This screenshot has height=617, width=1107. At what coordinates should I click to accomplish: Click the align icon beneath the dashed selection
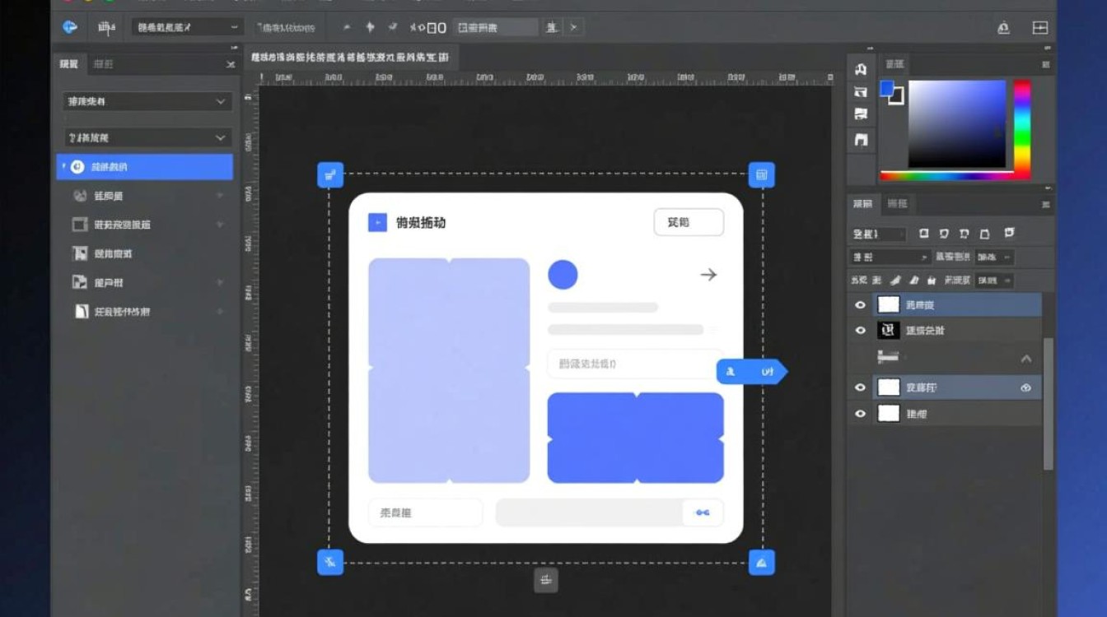[x=545, y=580]
